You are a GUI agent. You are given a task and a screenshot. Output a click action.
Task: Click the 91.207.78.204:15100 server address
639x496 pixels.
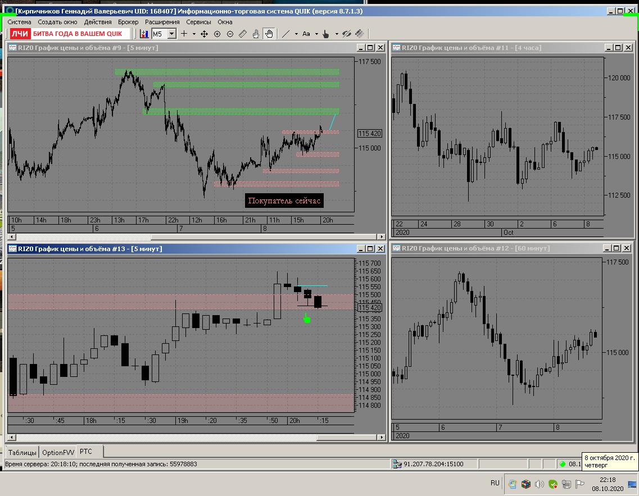tap(433, 464)
